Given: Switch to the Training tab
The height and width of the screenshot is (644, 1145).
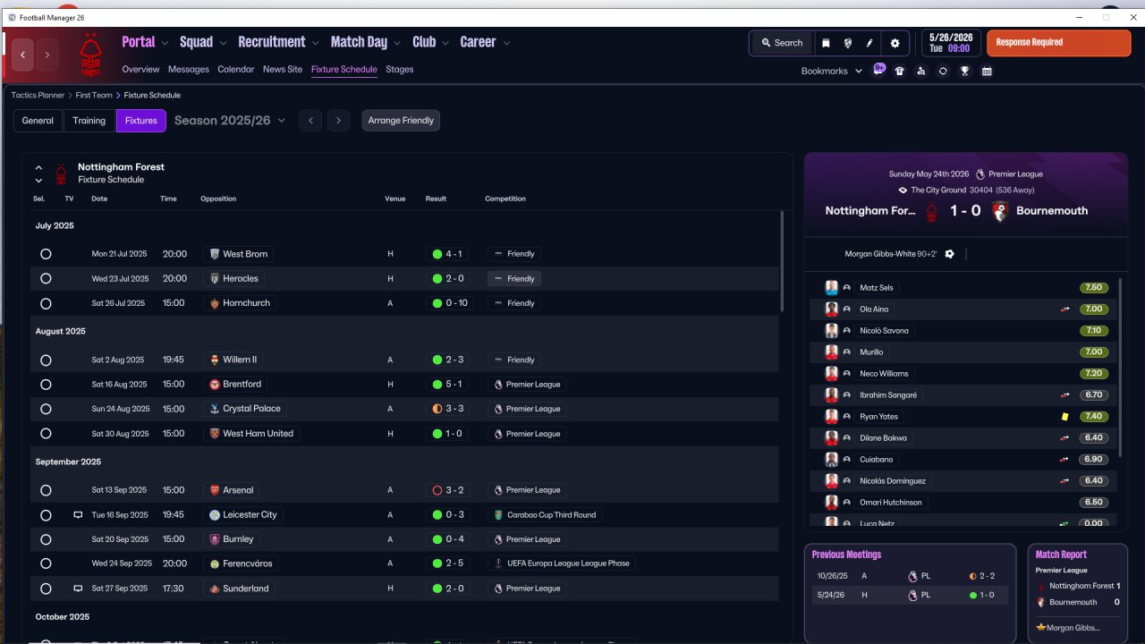Looking at the screenshot, I should (x=89, y=121).
